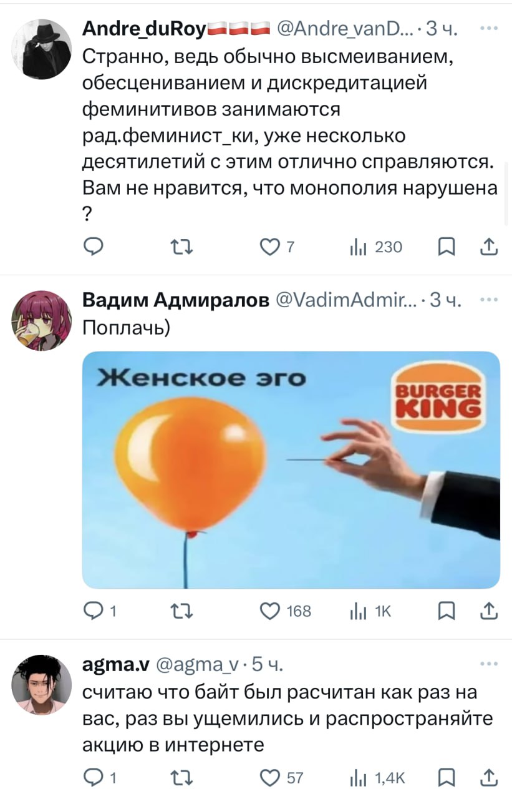The height and width of the screenshot is (799, 512).
Task: Open more options for Вадим Адмиралов's tweet
Action: tap(490, 301)
